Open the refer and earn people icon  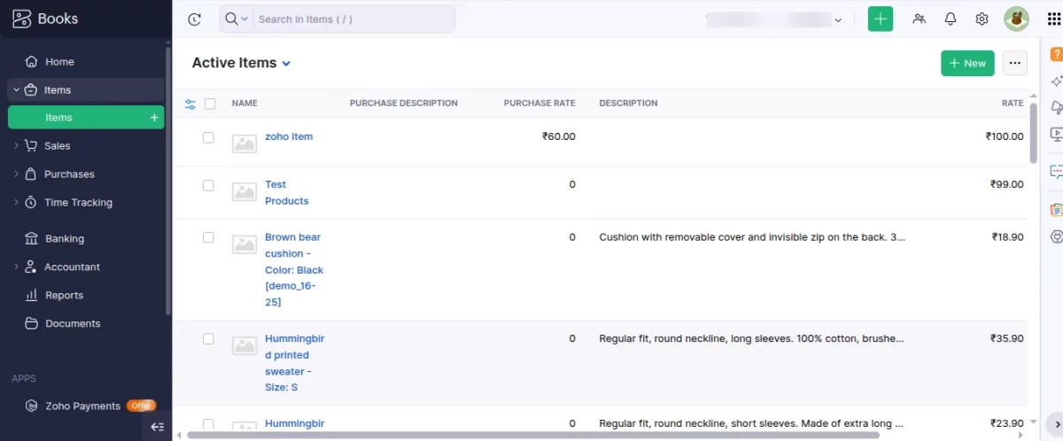(x=919, y=19)
